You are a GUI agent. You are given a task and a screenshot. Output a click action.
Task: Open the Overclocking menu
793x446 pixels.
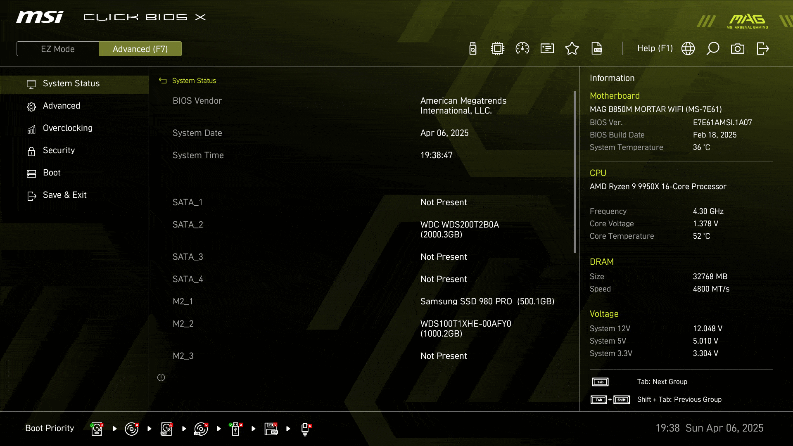point(74,128)
